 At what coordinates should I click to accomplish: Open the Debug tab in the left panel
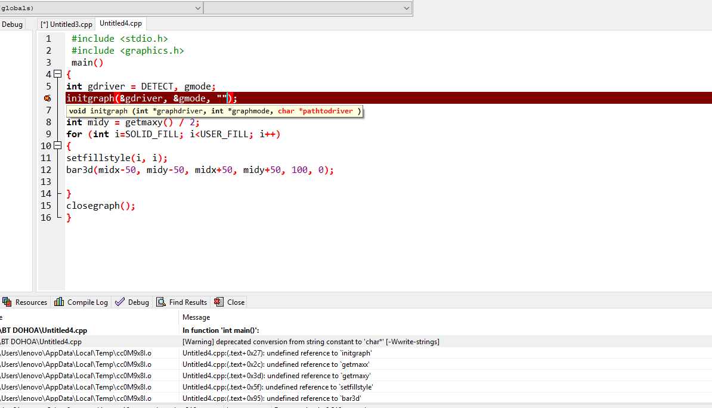pyautogui.click(x=12, y=24)
